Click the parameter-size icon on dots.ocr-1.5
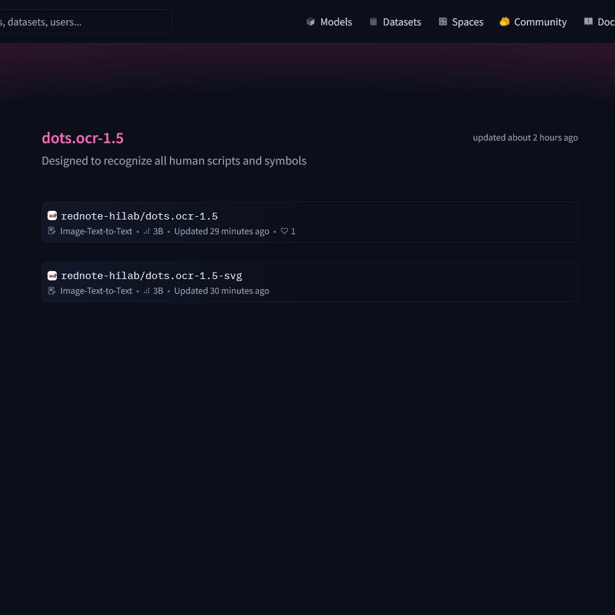 click(x=147, y=232)
